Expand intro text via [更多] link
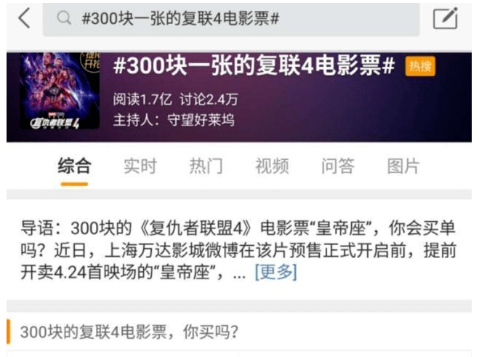 coord(276,272)
